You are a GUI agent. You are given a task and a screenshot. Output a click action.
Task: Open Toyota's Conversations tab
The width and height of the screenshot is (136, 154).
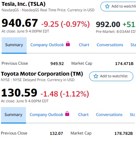(x=109, y=115)
